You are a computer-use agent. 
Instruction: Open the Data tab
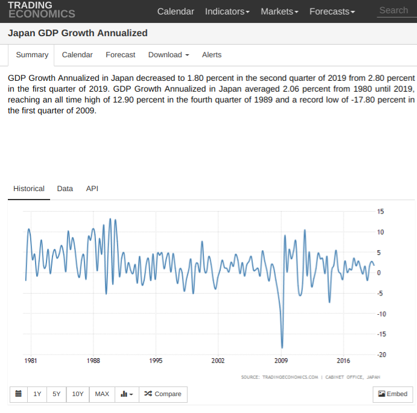click(x=65, y=189)
